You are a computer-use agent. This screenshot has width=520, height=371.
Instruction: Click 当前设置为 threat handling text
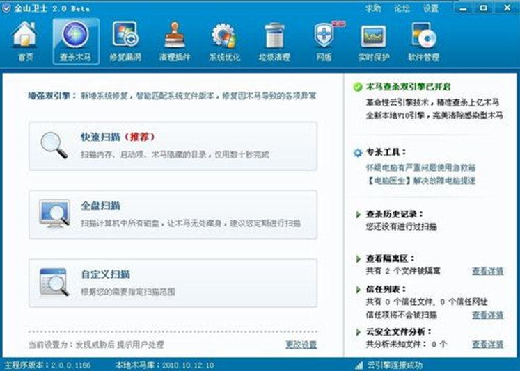tap(96, 345)
